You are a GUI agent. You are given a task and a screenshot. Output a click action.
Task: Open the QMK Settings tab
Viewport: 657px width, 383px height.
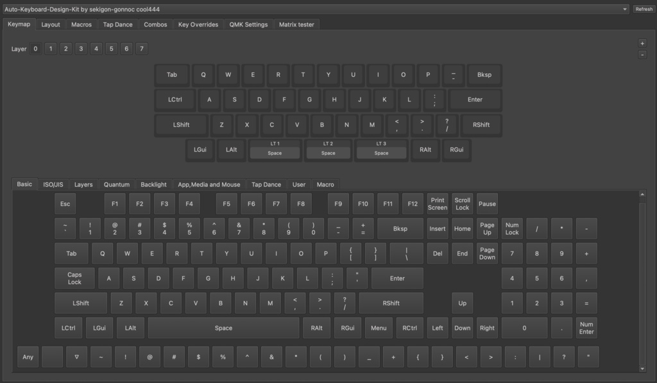pyautogui.click(x=248, y=24)
